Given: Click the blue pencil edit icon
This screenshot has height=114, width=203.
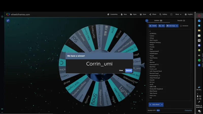Looking at the screenshot, I should pyautogui.click(x=8, y=21).
